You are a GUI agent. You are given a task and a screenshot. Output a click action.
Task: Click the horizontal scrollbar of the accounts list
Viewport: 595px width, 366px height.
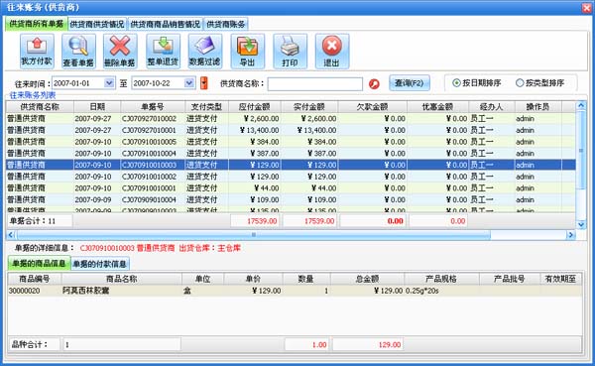coord(291,235)
